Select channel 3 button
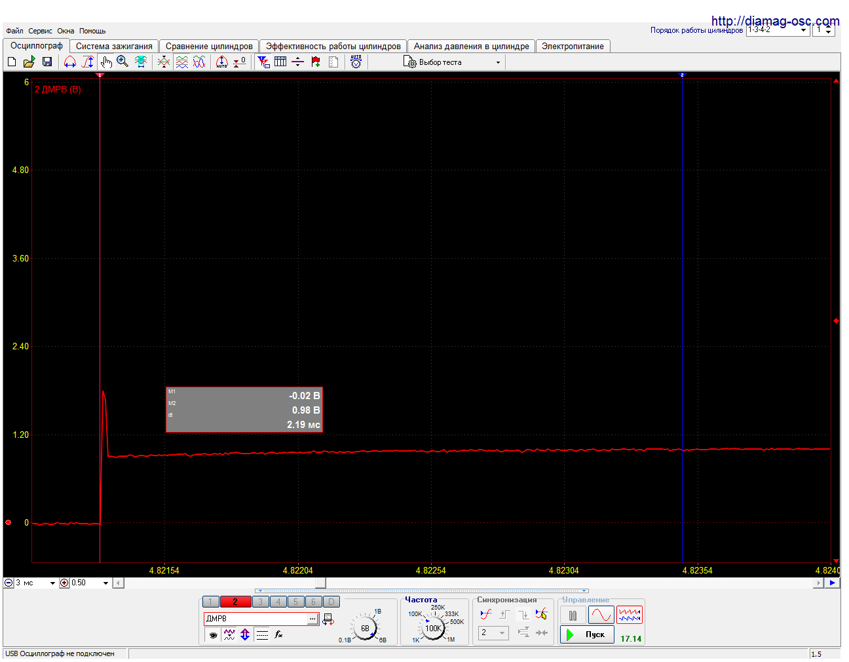 [260, 602]
